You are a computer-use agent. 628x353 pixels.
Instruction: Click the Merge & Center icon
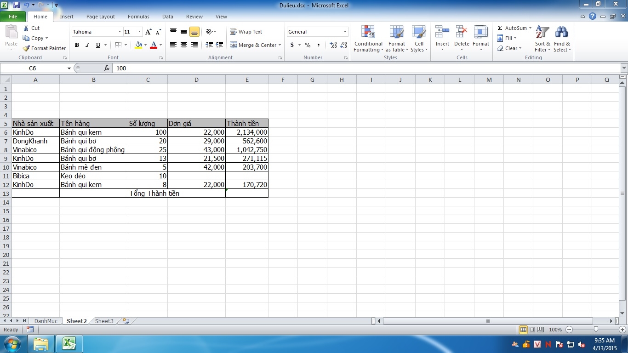pyautogui.click(x=234, y=45)
